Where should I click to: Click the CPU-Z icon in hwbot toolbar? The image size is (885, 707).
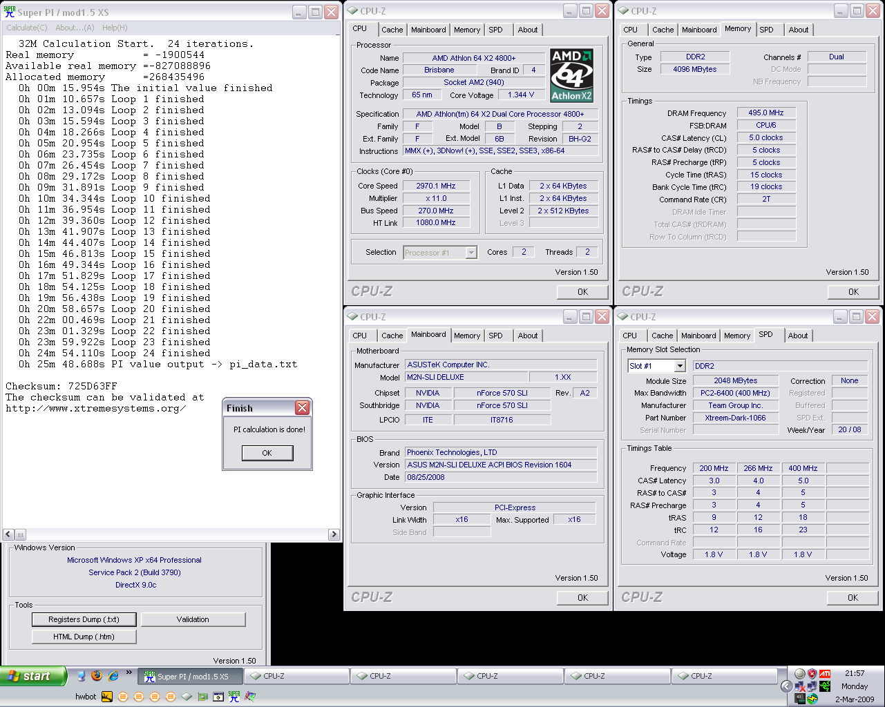[x=187, y=697]
